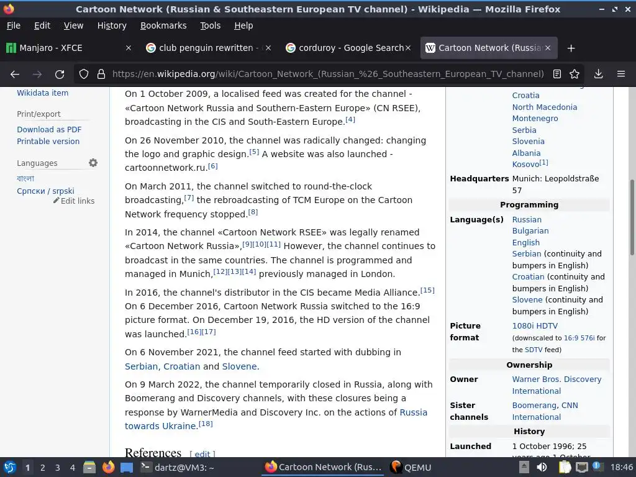Viewport: 636px width, 477px height.
Task: Open the Bengali language version link
Action: click(25, 178)
